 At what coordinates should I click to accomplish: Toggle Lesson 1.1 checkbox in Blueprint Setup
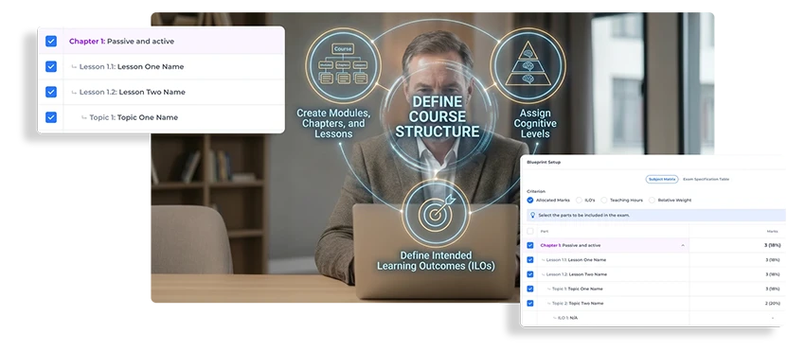pyautogui.click(x=530, y=259)
